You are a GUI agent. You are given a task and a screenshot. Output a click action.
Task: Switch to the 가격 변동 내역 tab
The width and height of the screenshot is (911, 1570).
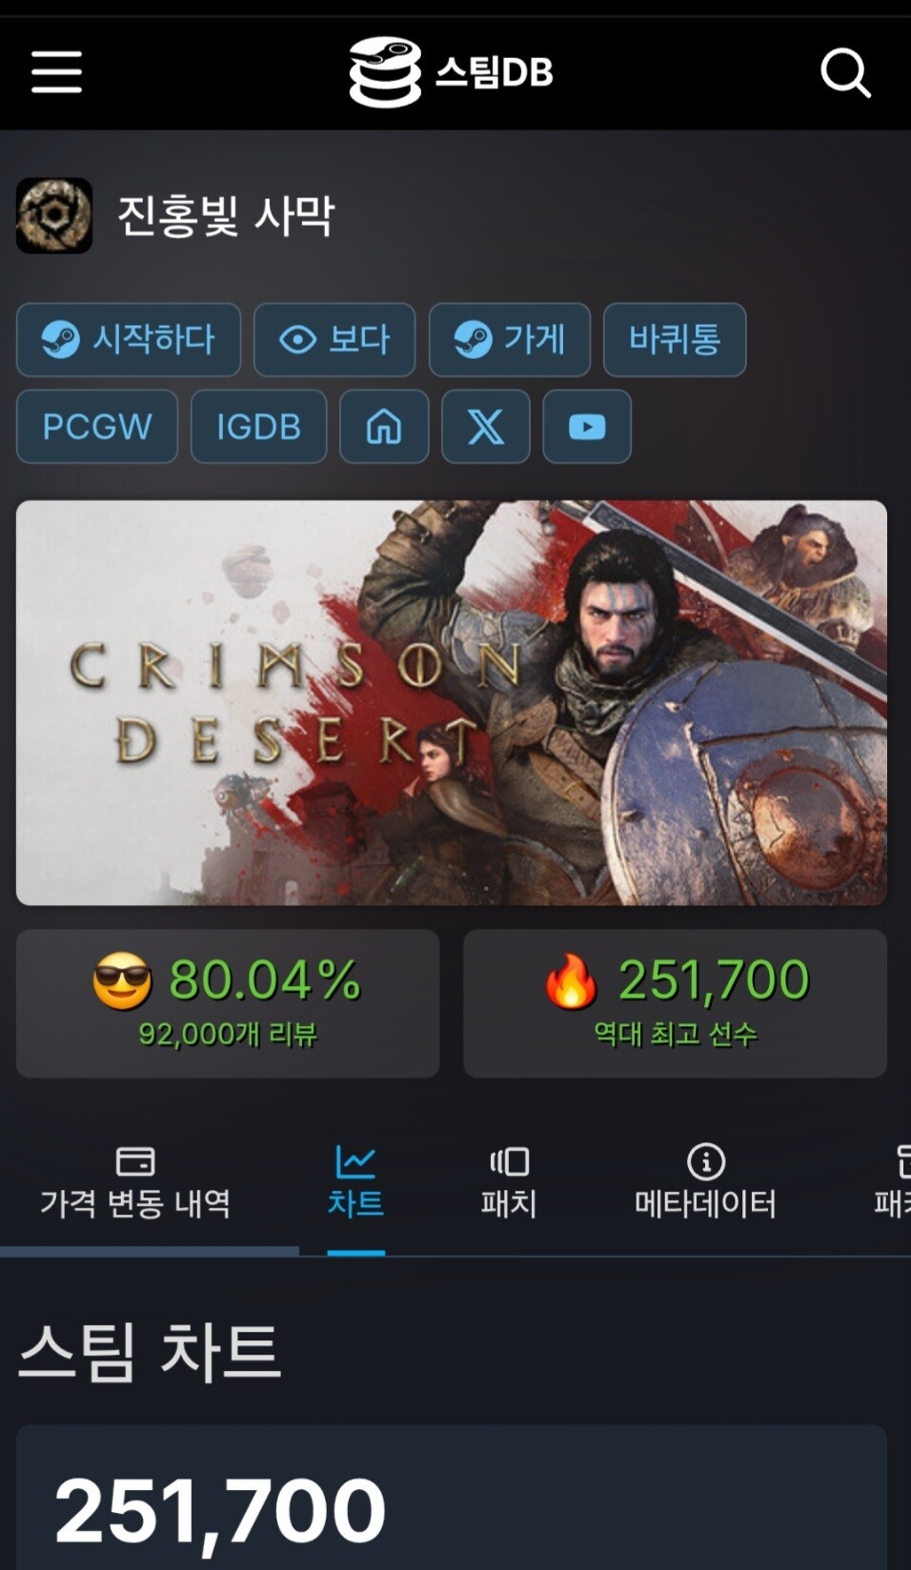coord(135,1183)
